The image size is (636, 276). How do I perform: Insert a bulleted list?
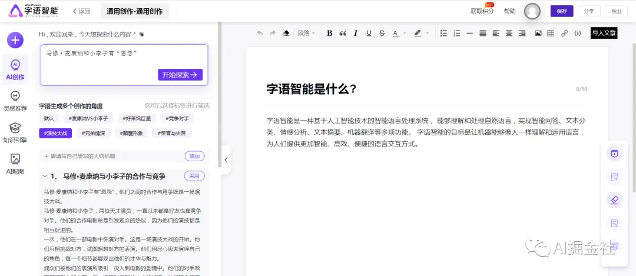point(444,33)
